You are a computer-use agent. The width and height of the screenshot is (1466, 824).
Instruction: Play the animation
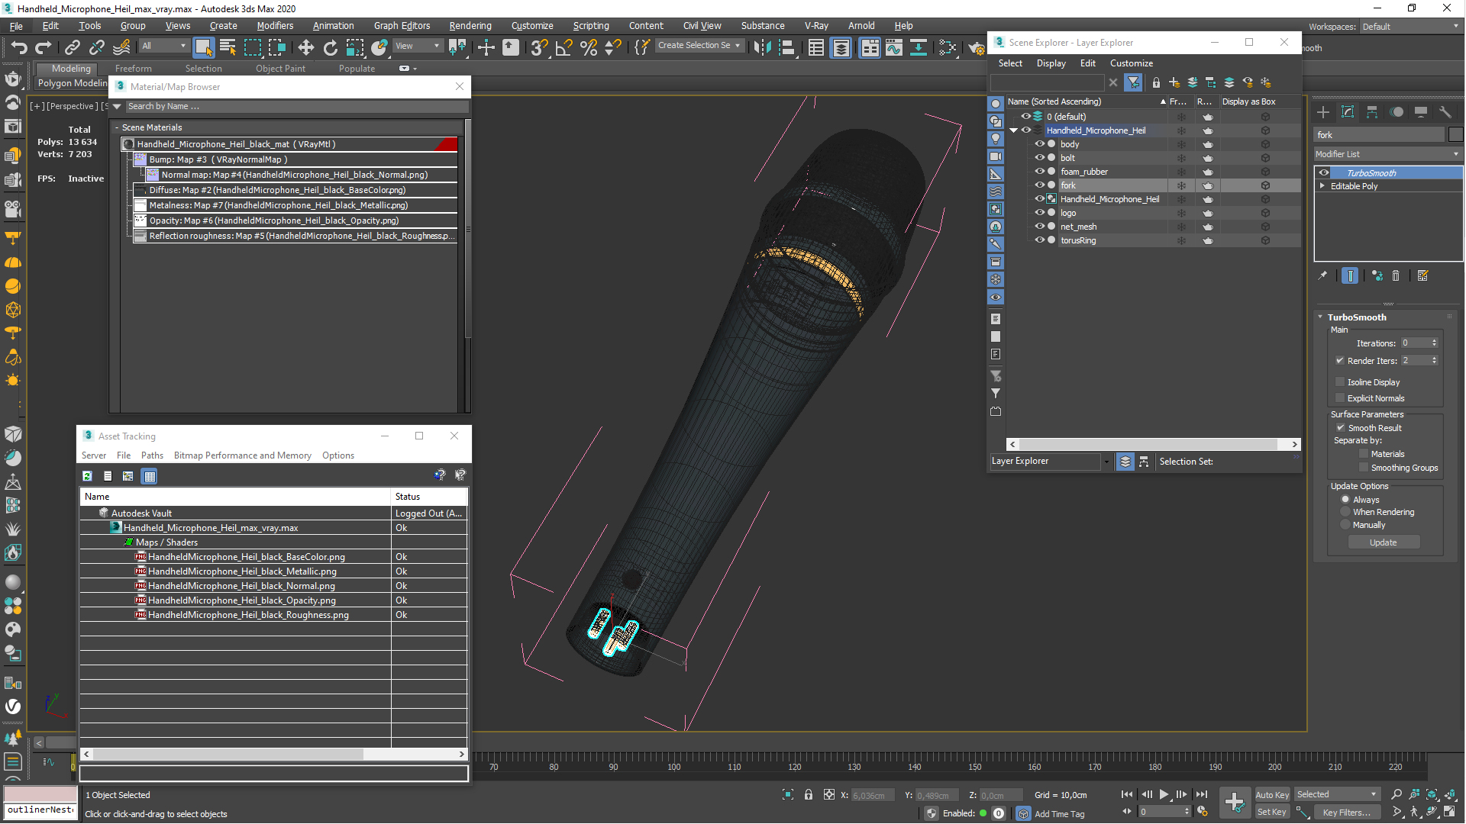coord(1164,795)
